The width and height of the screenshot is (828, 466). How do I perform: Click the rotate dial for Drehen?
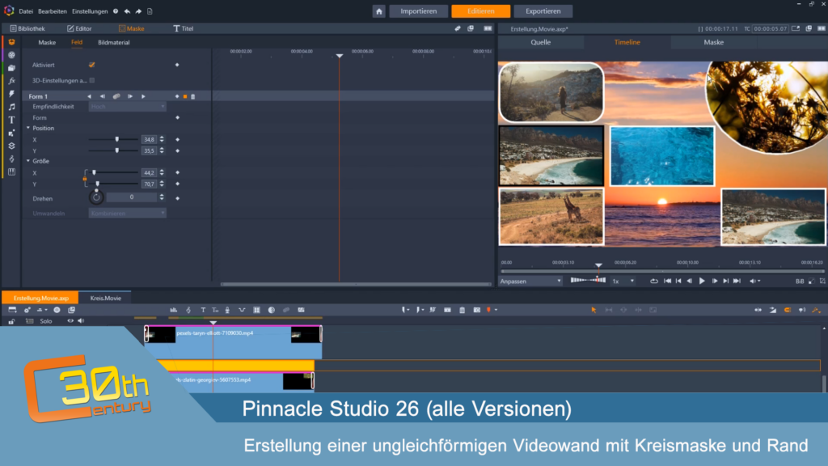[96, 197]
